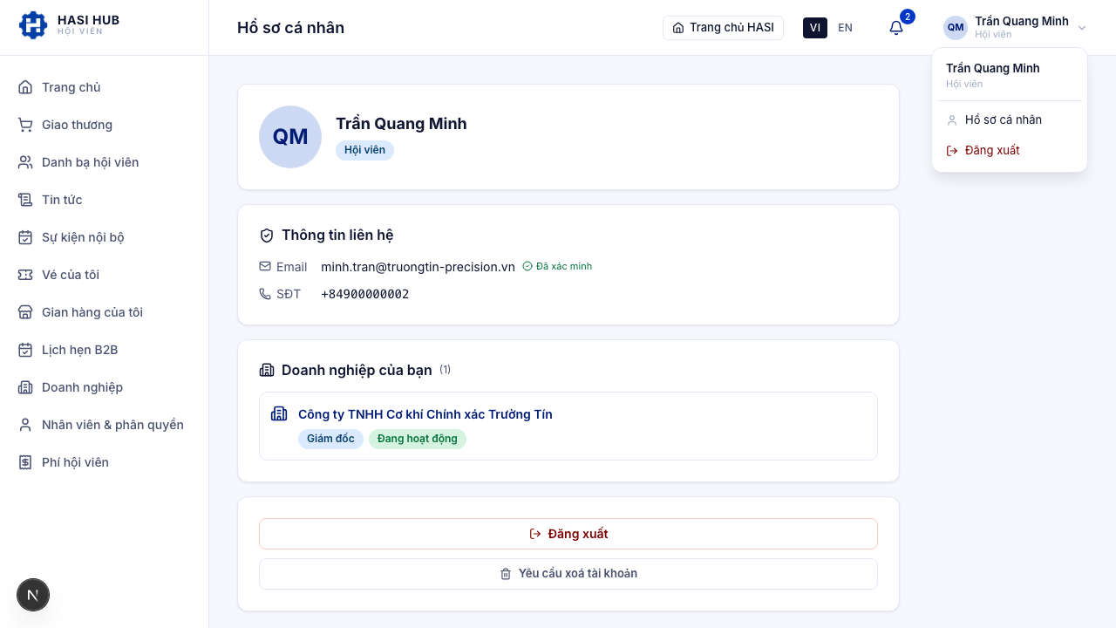Go to Tin tức section
This screenshot has height=628, width=1116.
coord(104,200)
